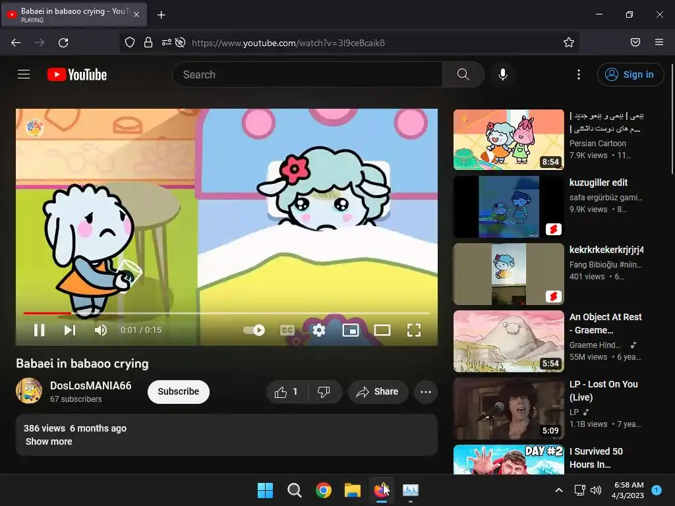Select the YouTube URL in address bar

pos(288,43)
